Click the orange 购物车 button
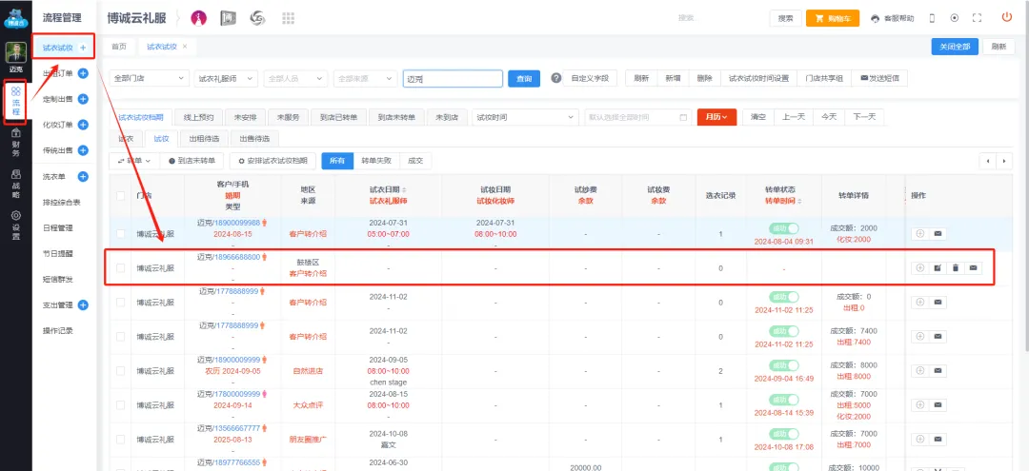1029x471 pixels. pyautogui.click(x=832, y=18)
